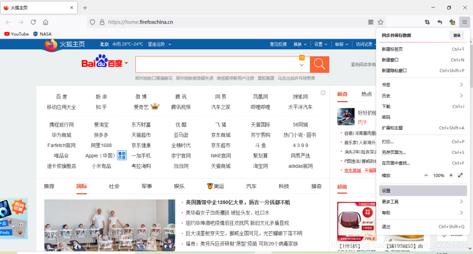Open the red handbag product thumbnail
The image size is (473, 254).
356,221
